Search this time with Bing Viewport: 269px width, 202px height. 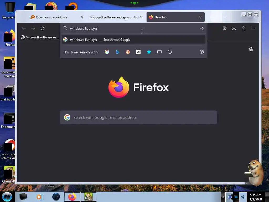(x=117, y=52)
